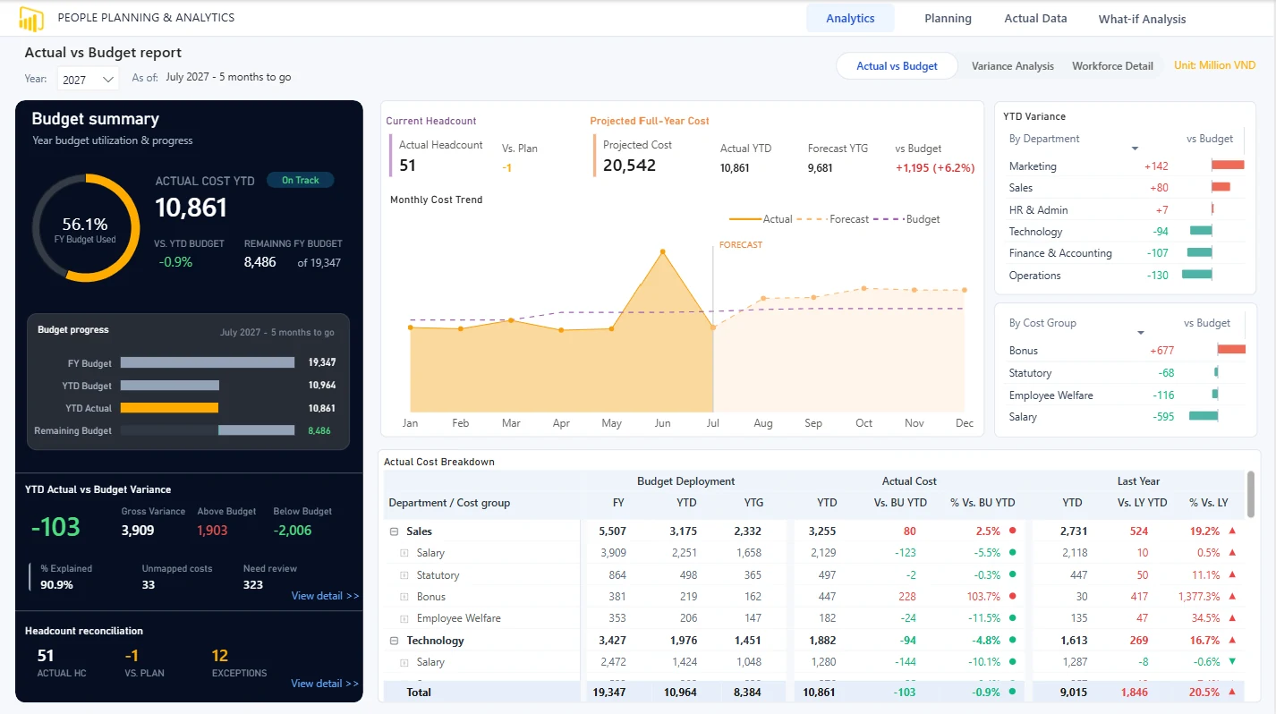Click the green status dot in Total row

(1012, 692)
